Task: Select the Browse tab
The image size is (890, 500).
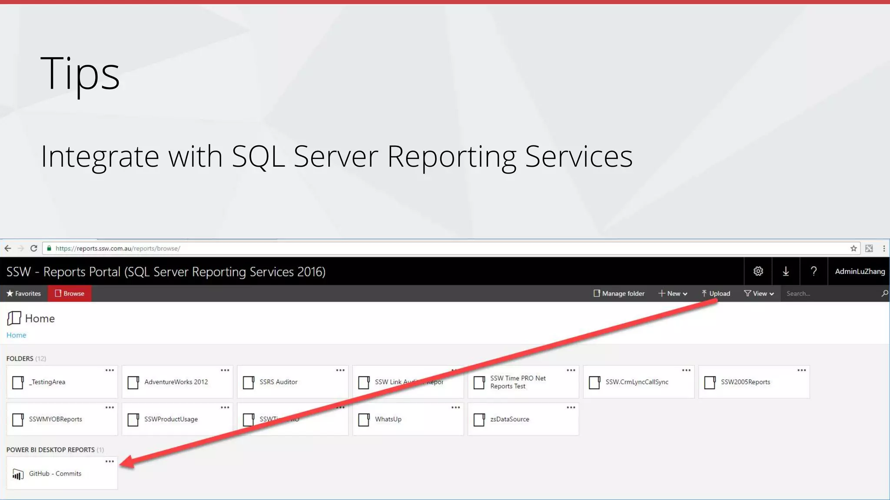Action: click(70, 293)
